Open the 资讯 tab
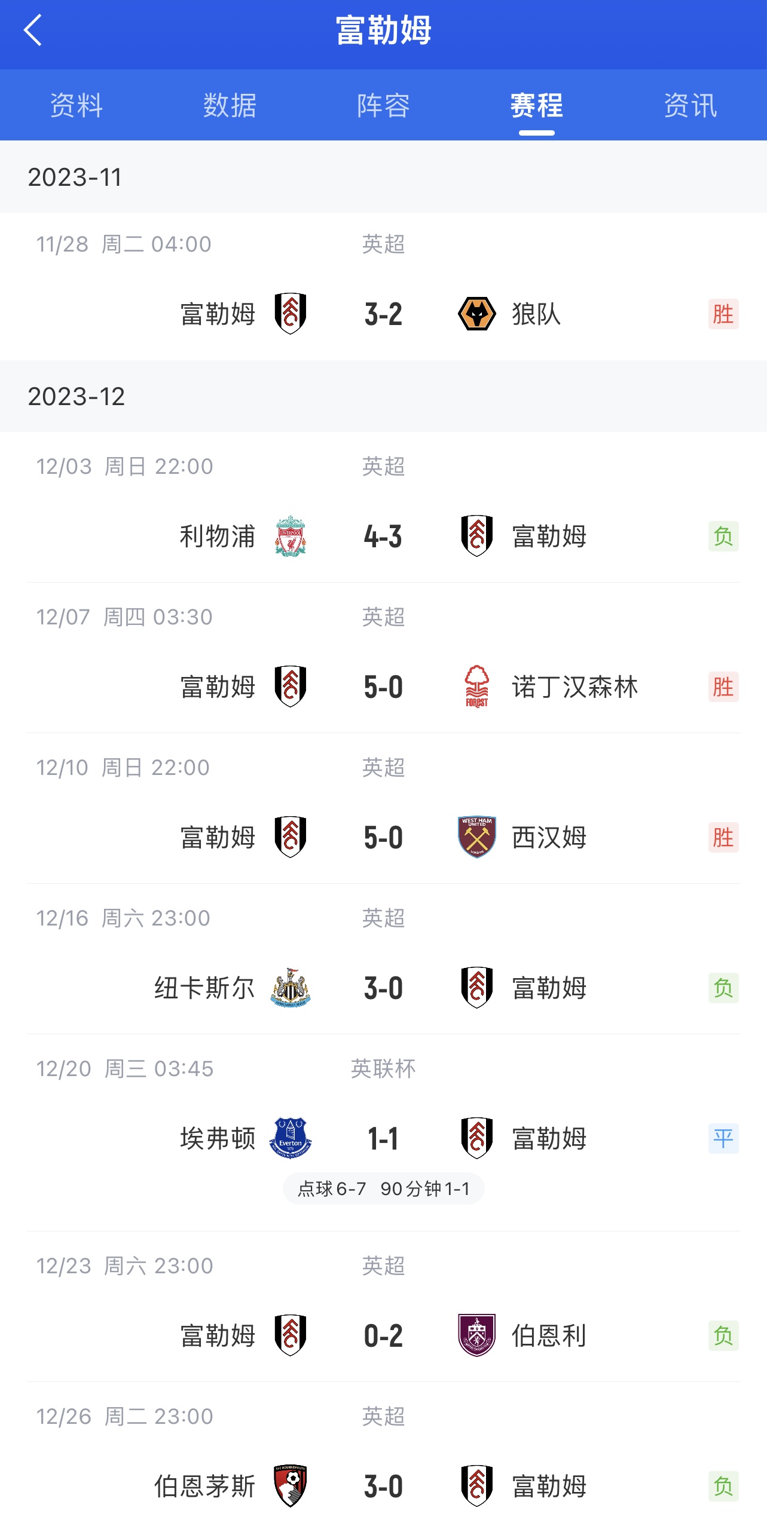This screenshot has height=1529, width=767. point(690,106)
